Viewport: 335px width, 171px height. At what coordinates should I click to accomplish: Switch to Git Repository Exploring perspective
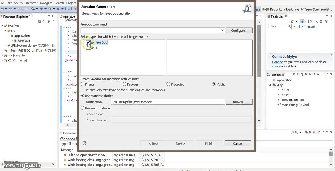[280, 9]
